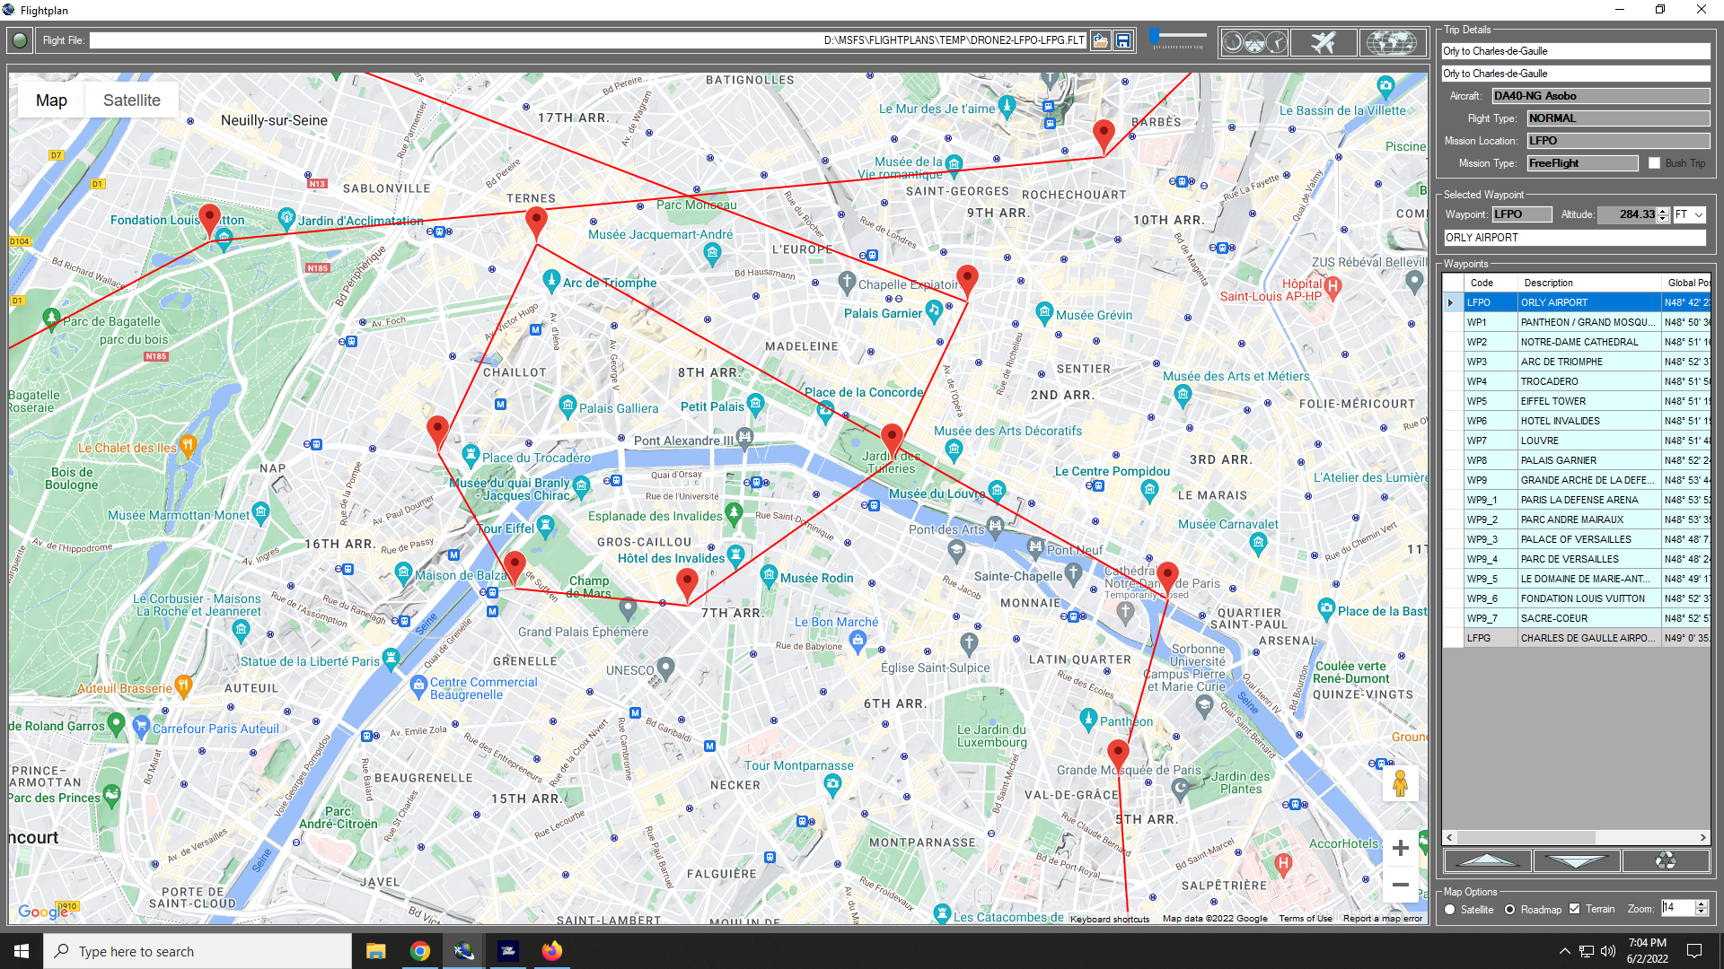This screenshot has height=969, width=1724.
Task: Select the Satellite radio button in Map Options
Action: click(1449, 910)
